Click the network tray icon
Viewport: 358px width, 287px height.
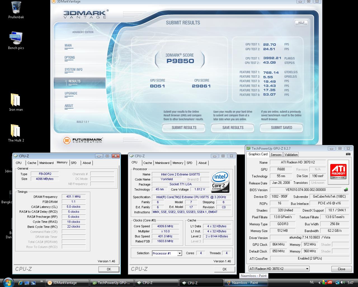(338, 283)
